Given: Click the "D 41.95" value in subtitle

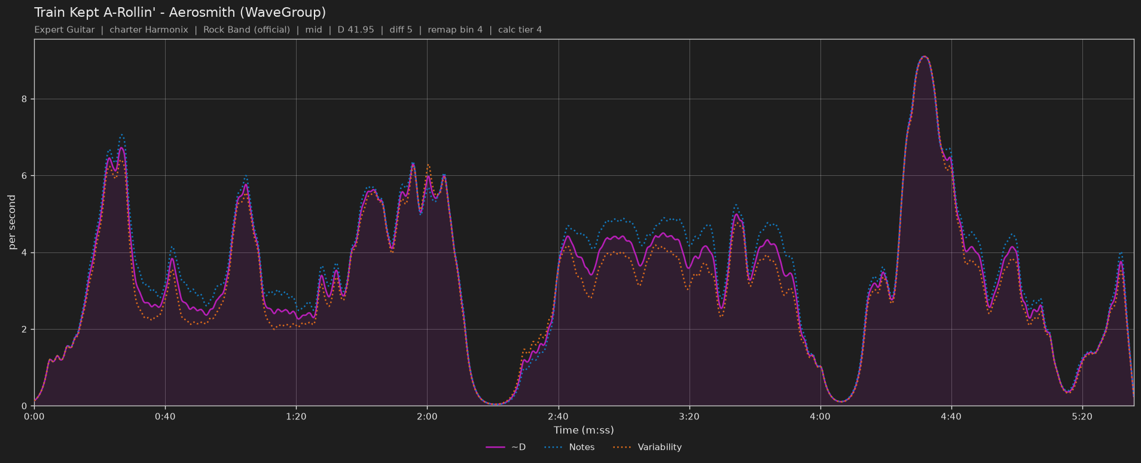Looking at the screenshot, I should (x=356, y=30).
